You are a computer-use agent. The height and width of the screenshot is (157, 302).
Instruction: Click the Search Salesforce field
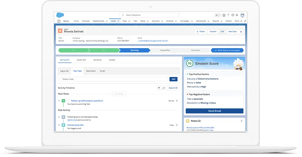click(149, 15)
